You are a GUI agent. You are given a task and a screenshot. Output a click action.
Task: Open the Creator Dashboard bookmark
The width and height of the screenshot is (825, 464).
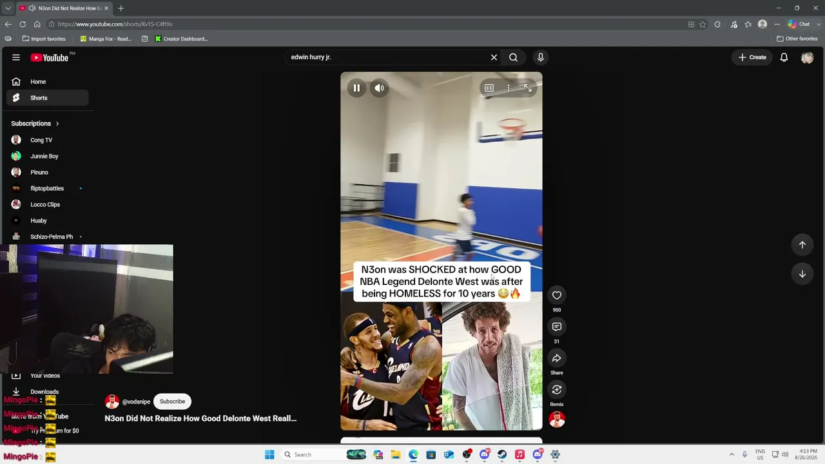coord(181,39)
